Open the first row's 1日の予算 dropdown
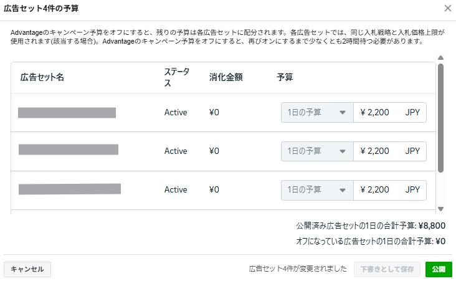Viewport: 456px width, 281px height. click(317, 113)
